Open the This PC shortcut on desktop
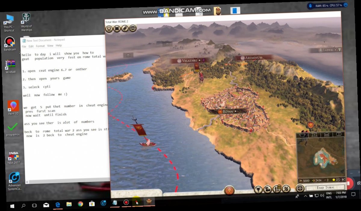The image size is (361, 211). pos(9,23)
